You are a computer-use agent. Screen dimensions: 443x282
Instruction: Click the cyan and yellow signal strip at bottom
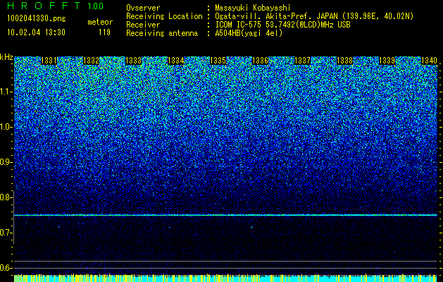pos(225,278)
